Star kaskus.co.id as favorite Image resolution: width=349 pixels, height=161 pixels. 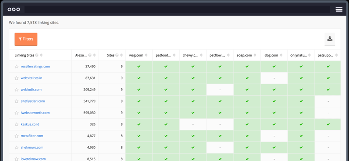(17, 124)
